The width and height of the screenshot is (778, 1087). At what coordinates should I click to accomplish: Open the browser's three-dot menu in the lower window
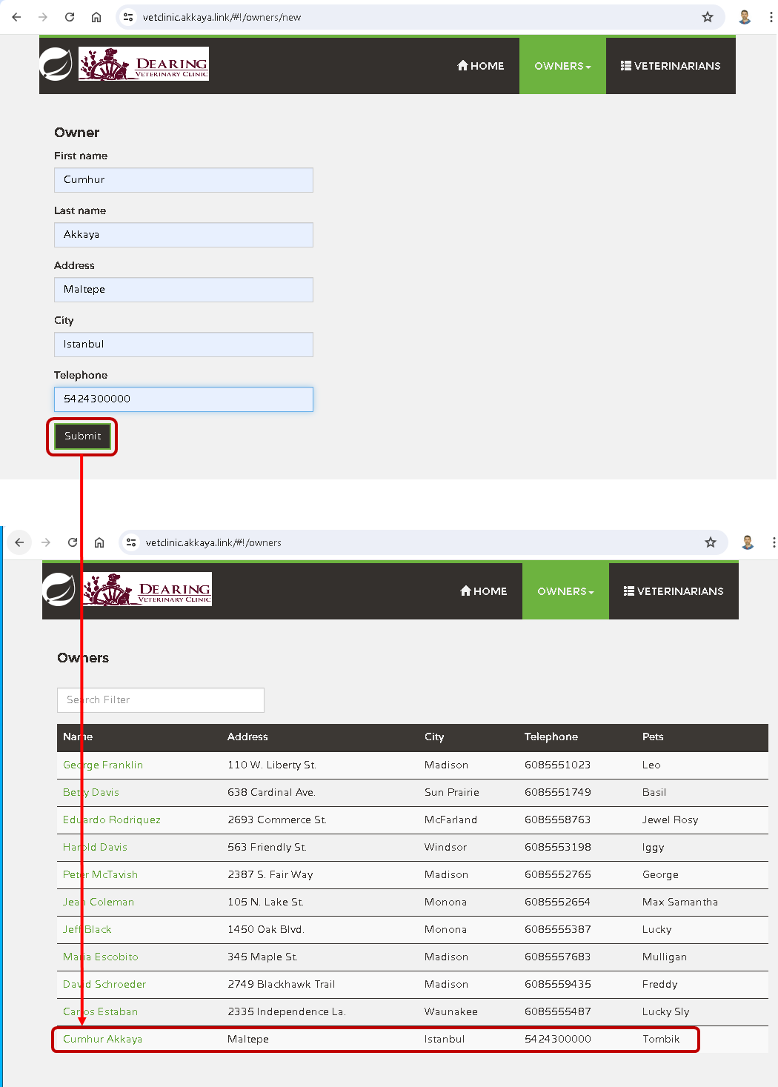773,542
